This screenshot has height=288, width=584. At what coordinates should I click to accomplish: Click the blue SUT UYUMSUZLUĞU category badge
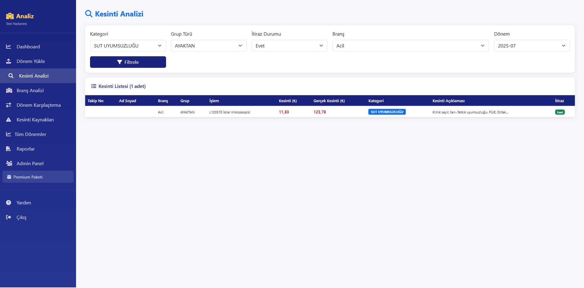387,112
